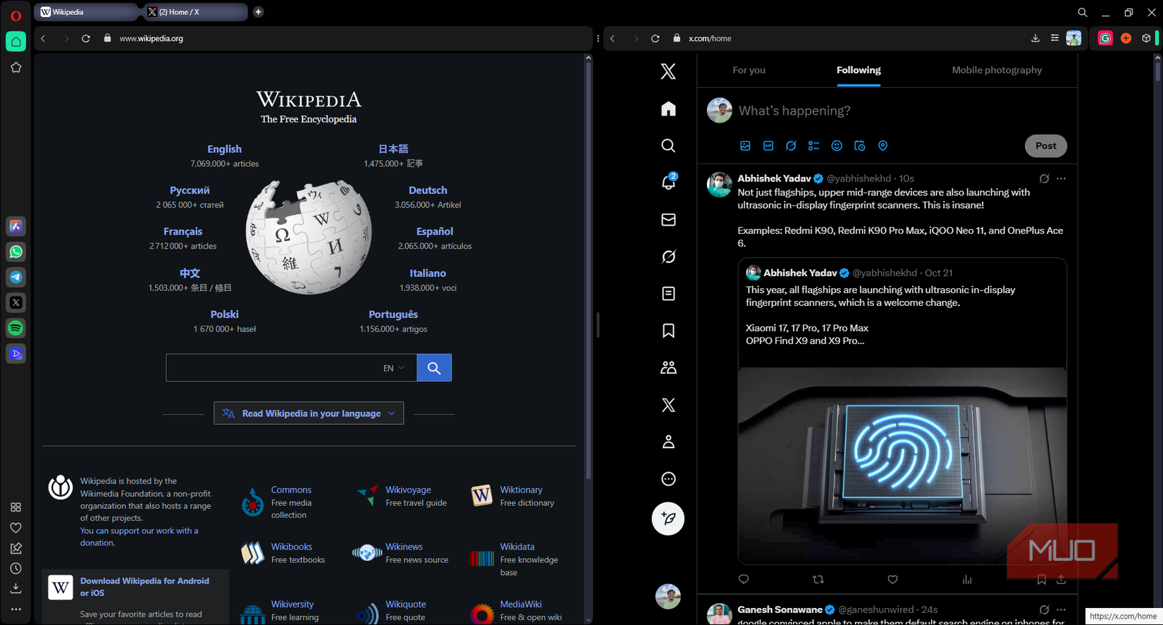Add media image icon to post
Viewport: 1163px width, 625px height.
745,146
